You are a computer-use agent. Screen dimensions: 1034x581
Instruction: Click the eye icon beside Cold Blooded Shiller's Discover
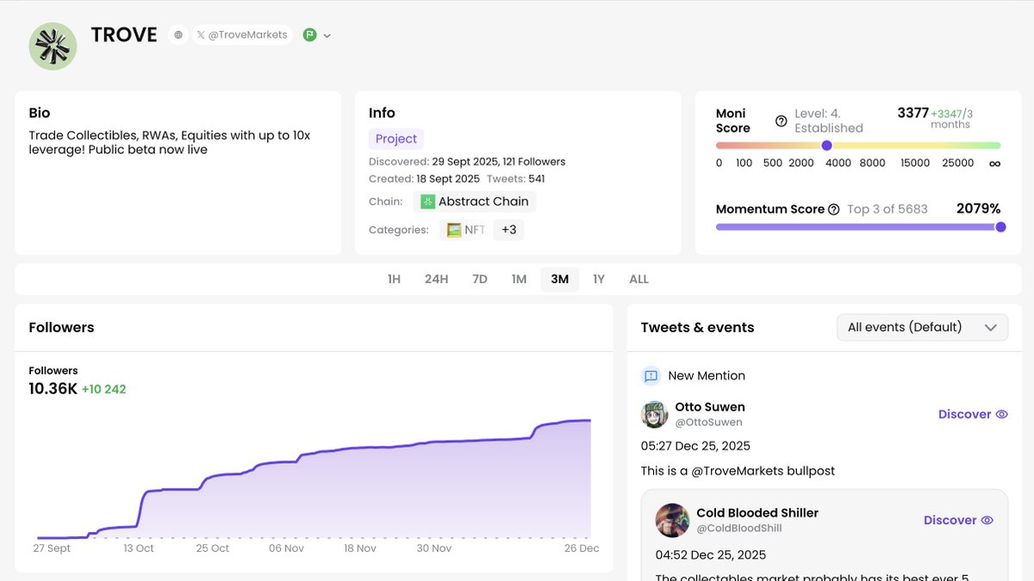pos(987,520)
